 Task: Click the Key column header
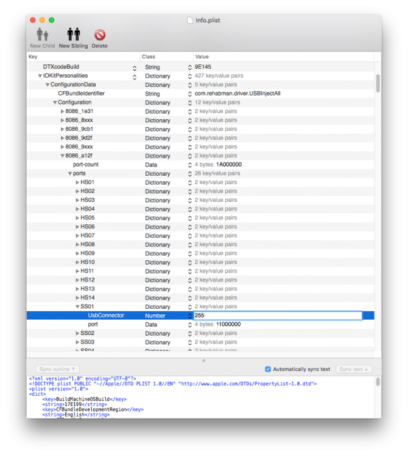(x=83, y=57)
